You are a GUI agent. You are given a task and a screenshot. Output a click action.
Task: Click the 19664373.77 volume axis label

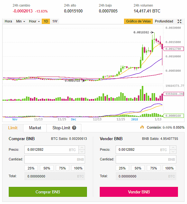pyautogui.click(x=175, y=86)
